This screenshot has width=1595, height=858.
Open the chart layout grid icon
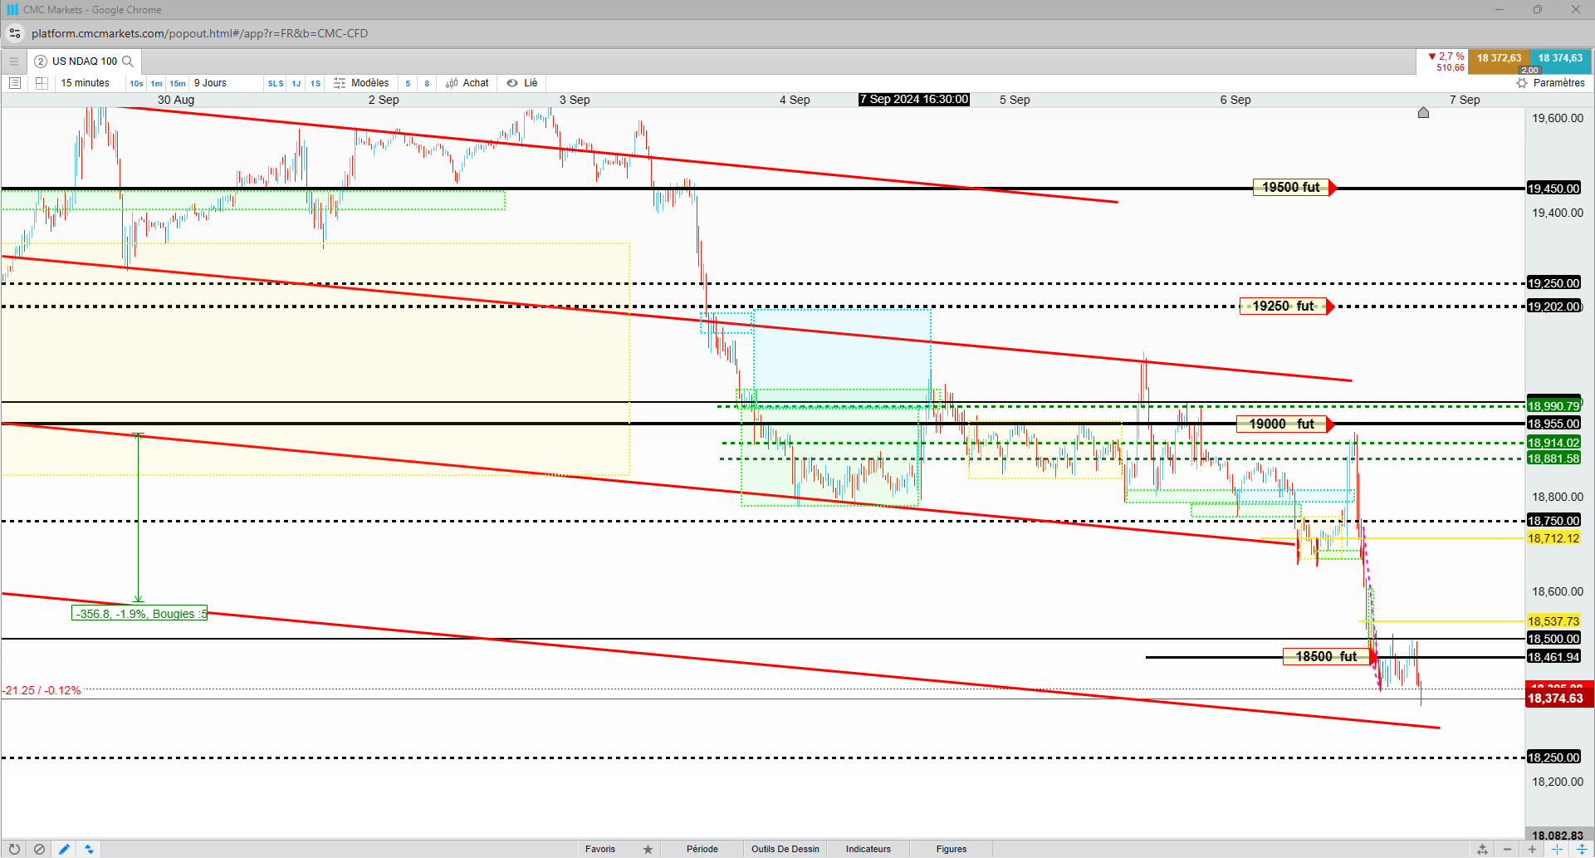point(42,83)
